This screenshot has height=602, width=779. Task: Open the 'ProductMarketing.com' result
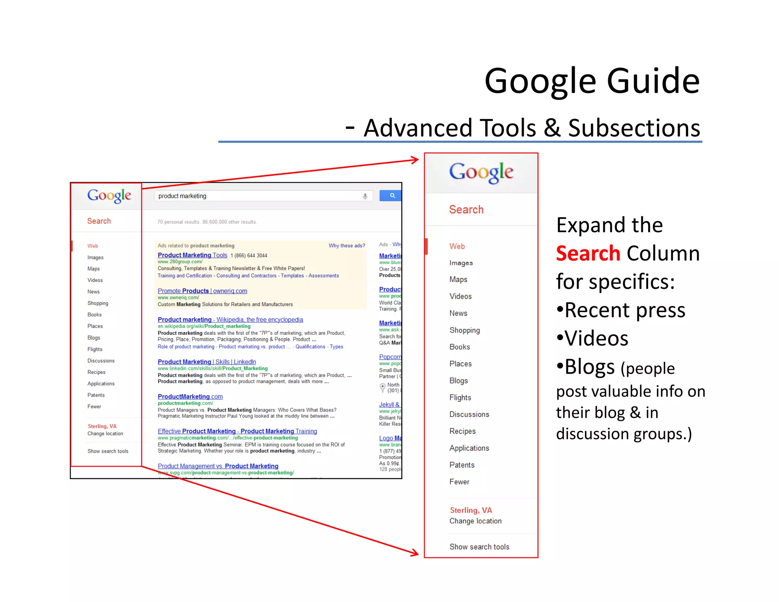tap(190, 397)
